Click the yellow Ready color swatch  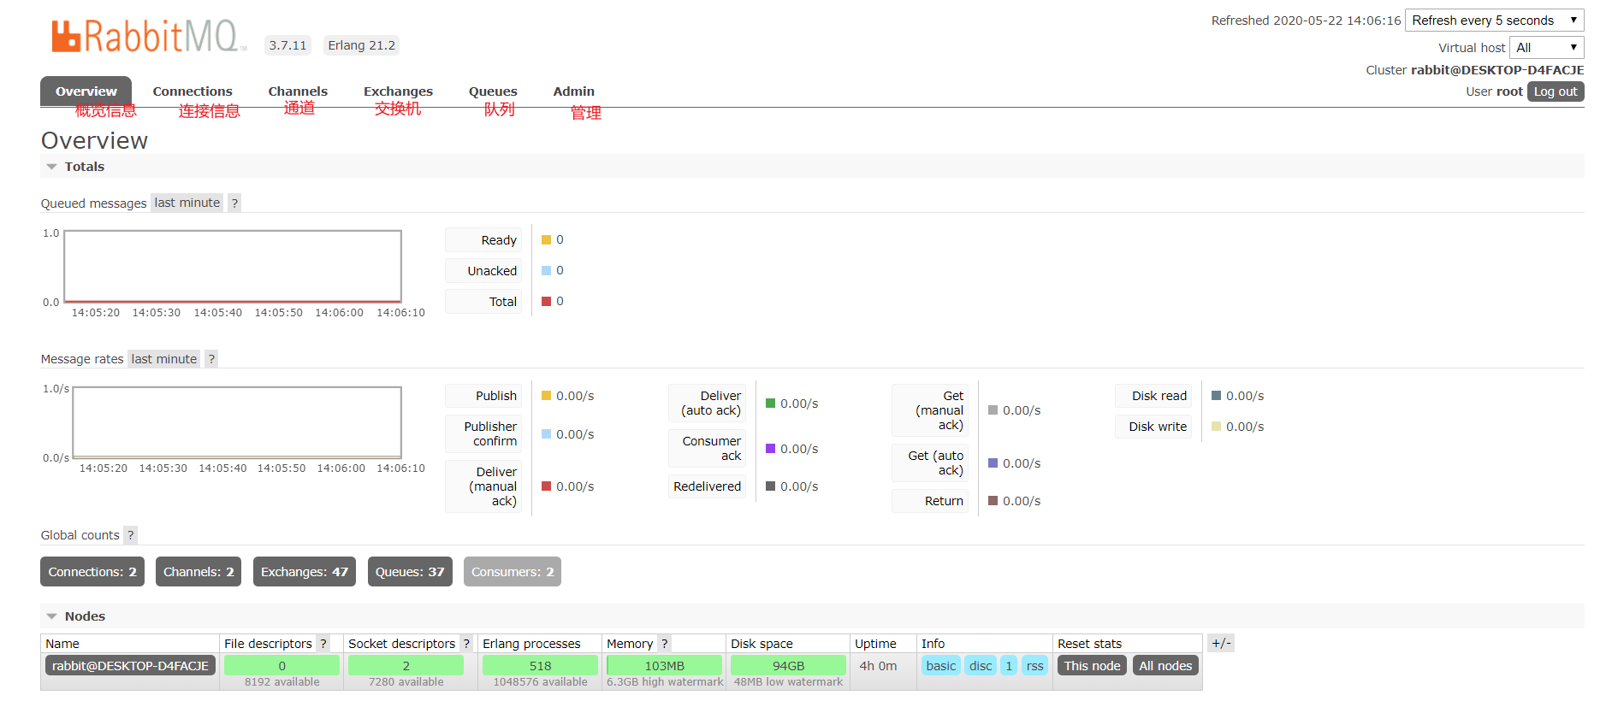click(x=546, y=240)
